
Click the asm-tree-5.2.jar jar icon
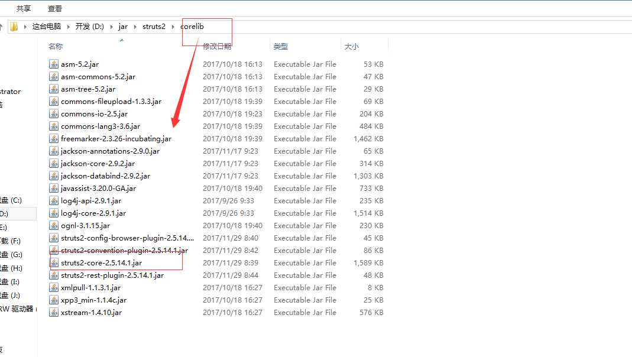[54, 89]
